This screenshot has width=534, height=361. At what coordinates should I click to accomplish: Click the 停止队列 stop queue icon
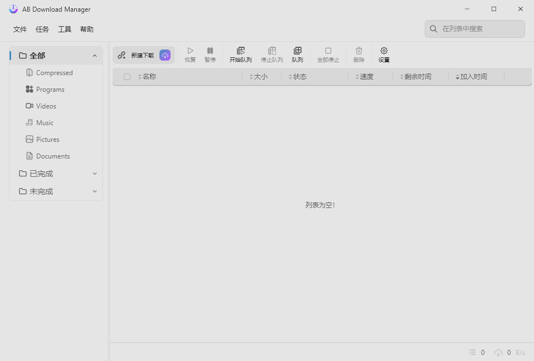272,51
